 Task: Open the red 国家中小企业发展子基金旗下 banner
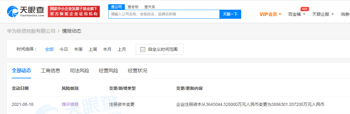(74, 11)
